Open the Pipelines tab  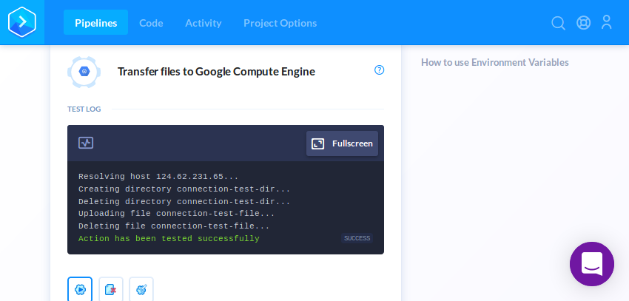click(x=96, y=23)
